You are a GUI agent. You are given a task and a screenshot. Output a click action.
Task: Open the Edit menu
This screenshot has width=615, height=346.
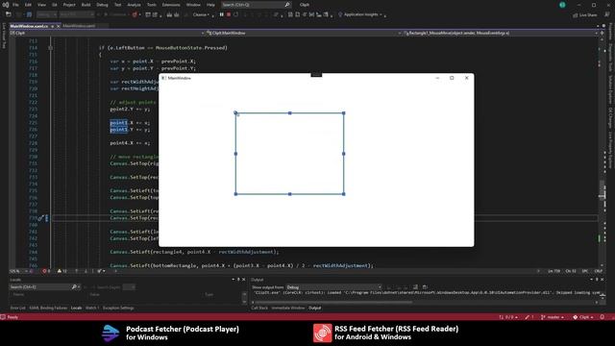[x=28, y=5]
